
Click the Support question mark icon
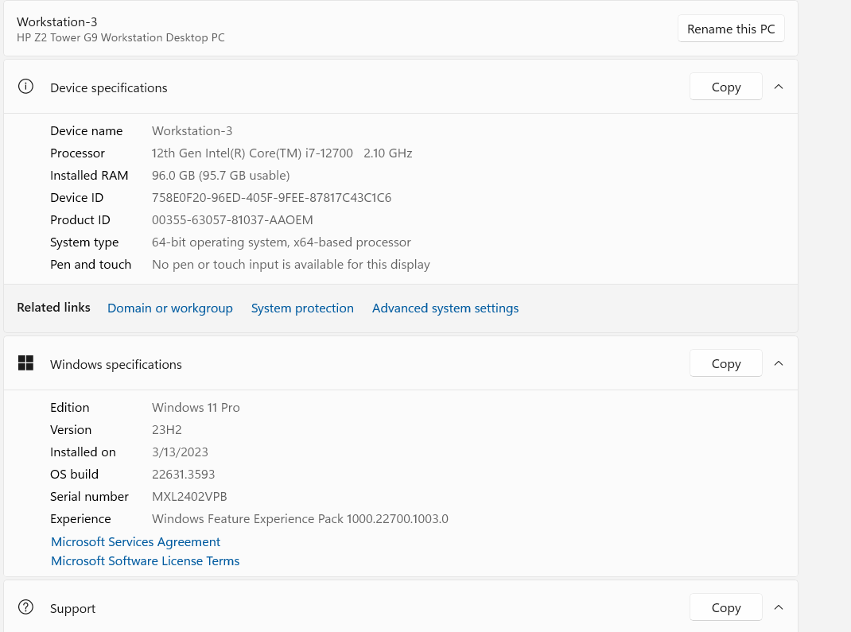pos(25,607)
